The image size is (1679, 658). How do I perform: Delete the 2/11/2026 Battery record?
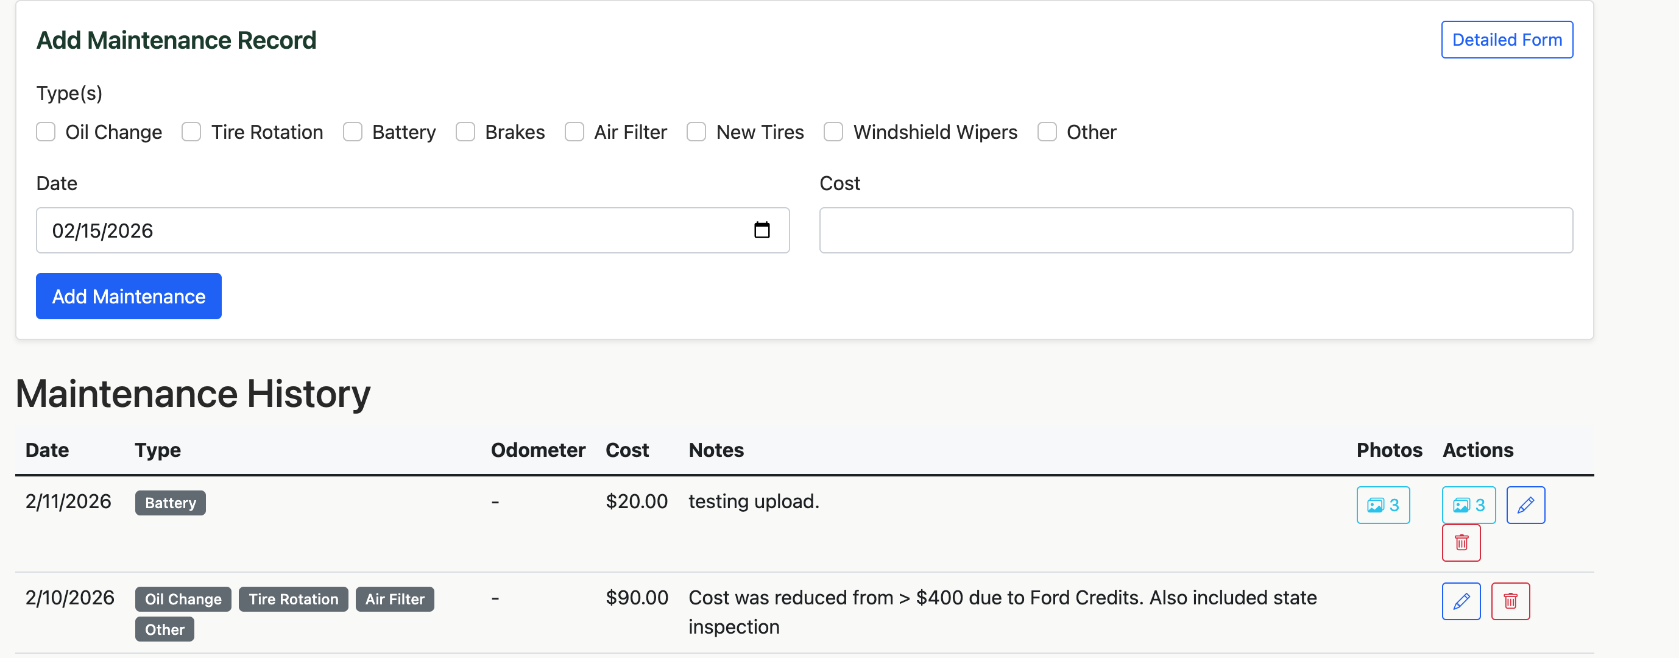[x=1462, y=543]
